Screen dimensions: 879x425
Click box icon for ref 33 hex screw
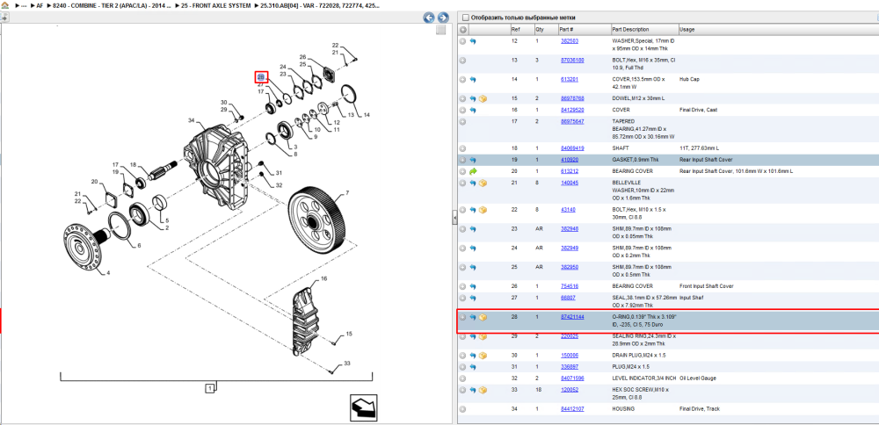pos(483,390)
